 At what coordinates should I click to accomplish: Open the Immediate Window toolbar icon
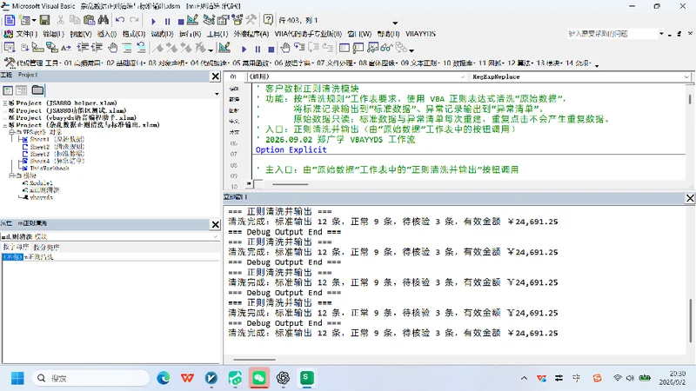coord(358,48)
